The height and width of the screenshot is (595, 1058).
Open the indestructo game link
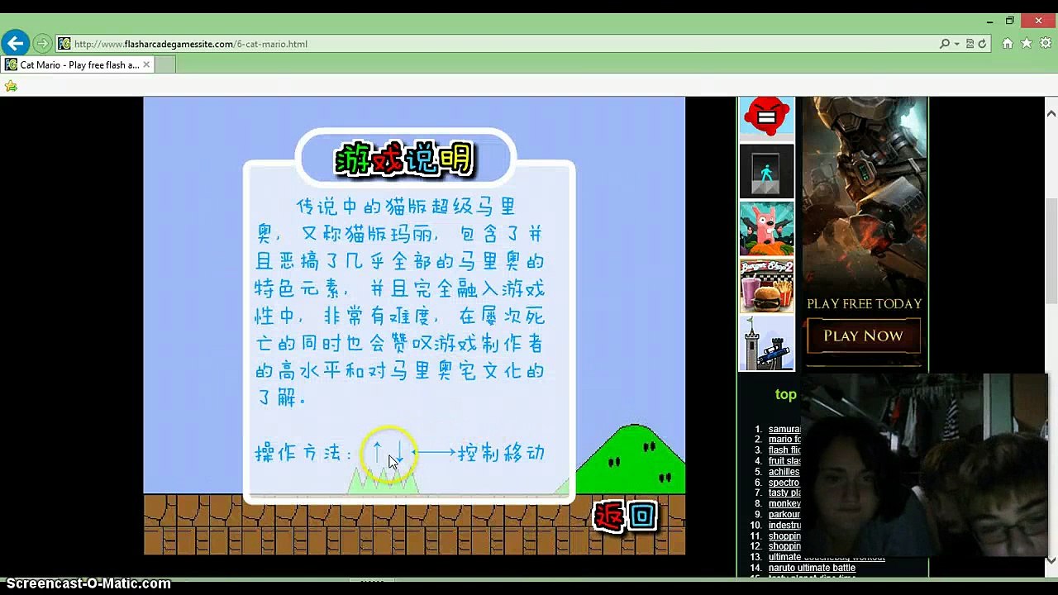point(784,525)
